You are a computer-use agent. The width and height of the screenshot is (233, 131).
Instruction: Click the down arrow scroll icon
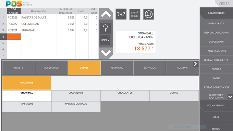pos(106,53)
